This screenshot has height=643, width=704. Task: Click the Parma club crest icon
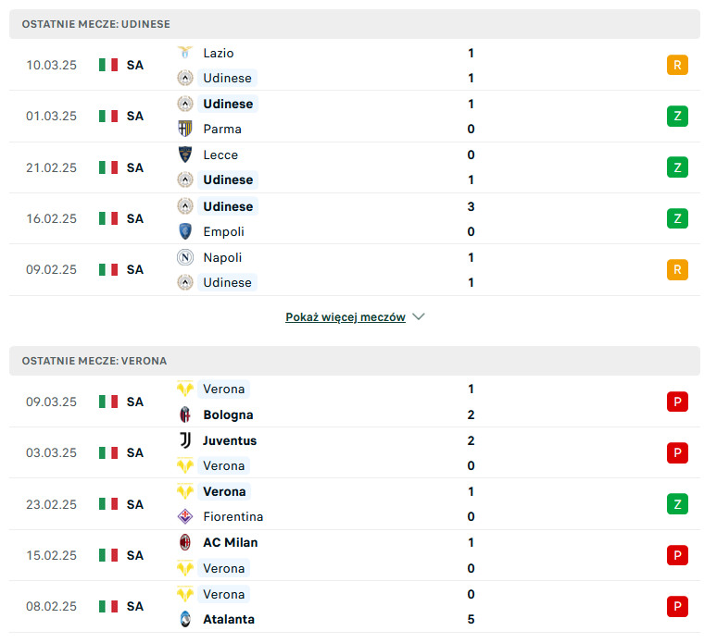pyautogui.click(x=185, y=129)
